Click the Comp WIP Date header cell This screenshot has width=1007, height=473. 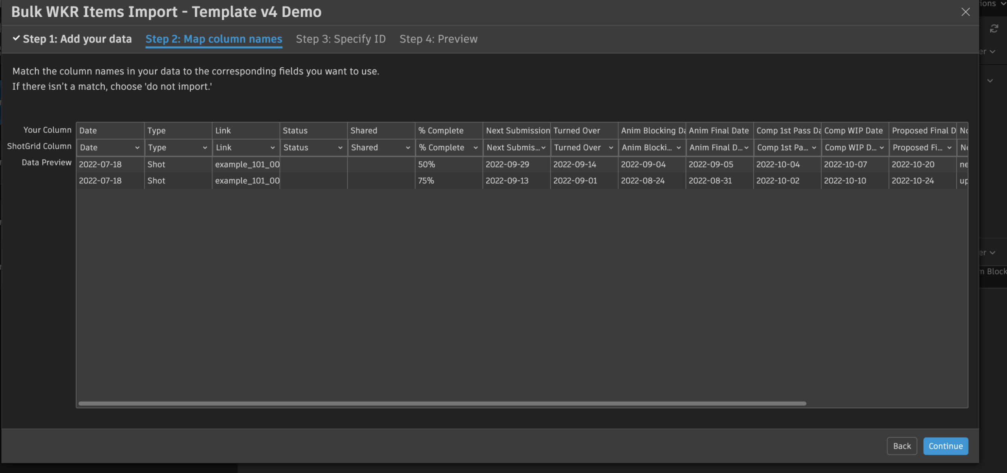coord(854,131)
